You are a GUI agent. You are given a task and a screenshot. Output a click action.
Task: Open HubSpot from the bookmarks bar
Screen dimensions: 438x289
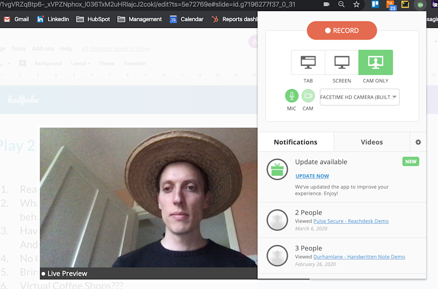pyautogui.click(x=93, y=19)
